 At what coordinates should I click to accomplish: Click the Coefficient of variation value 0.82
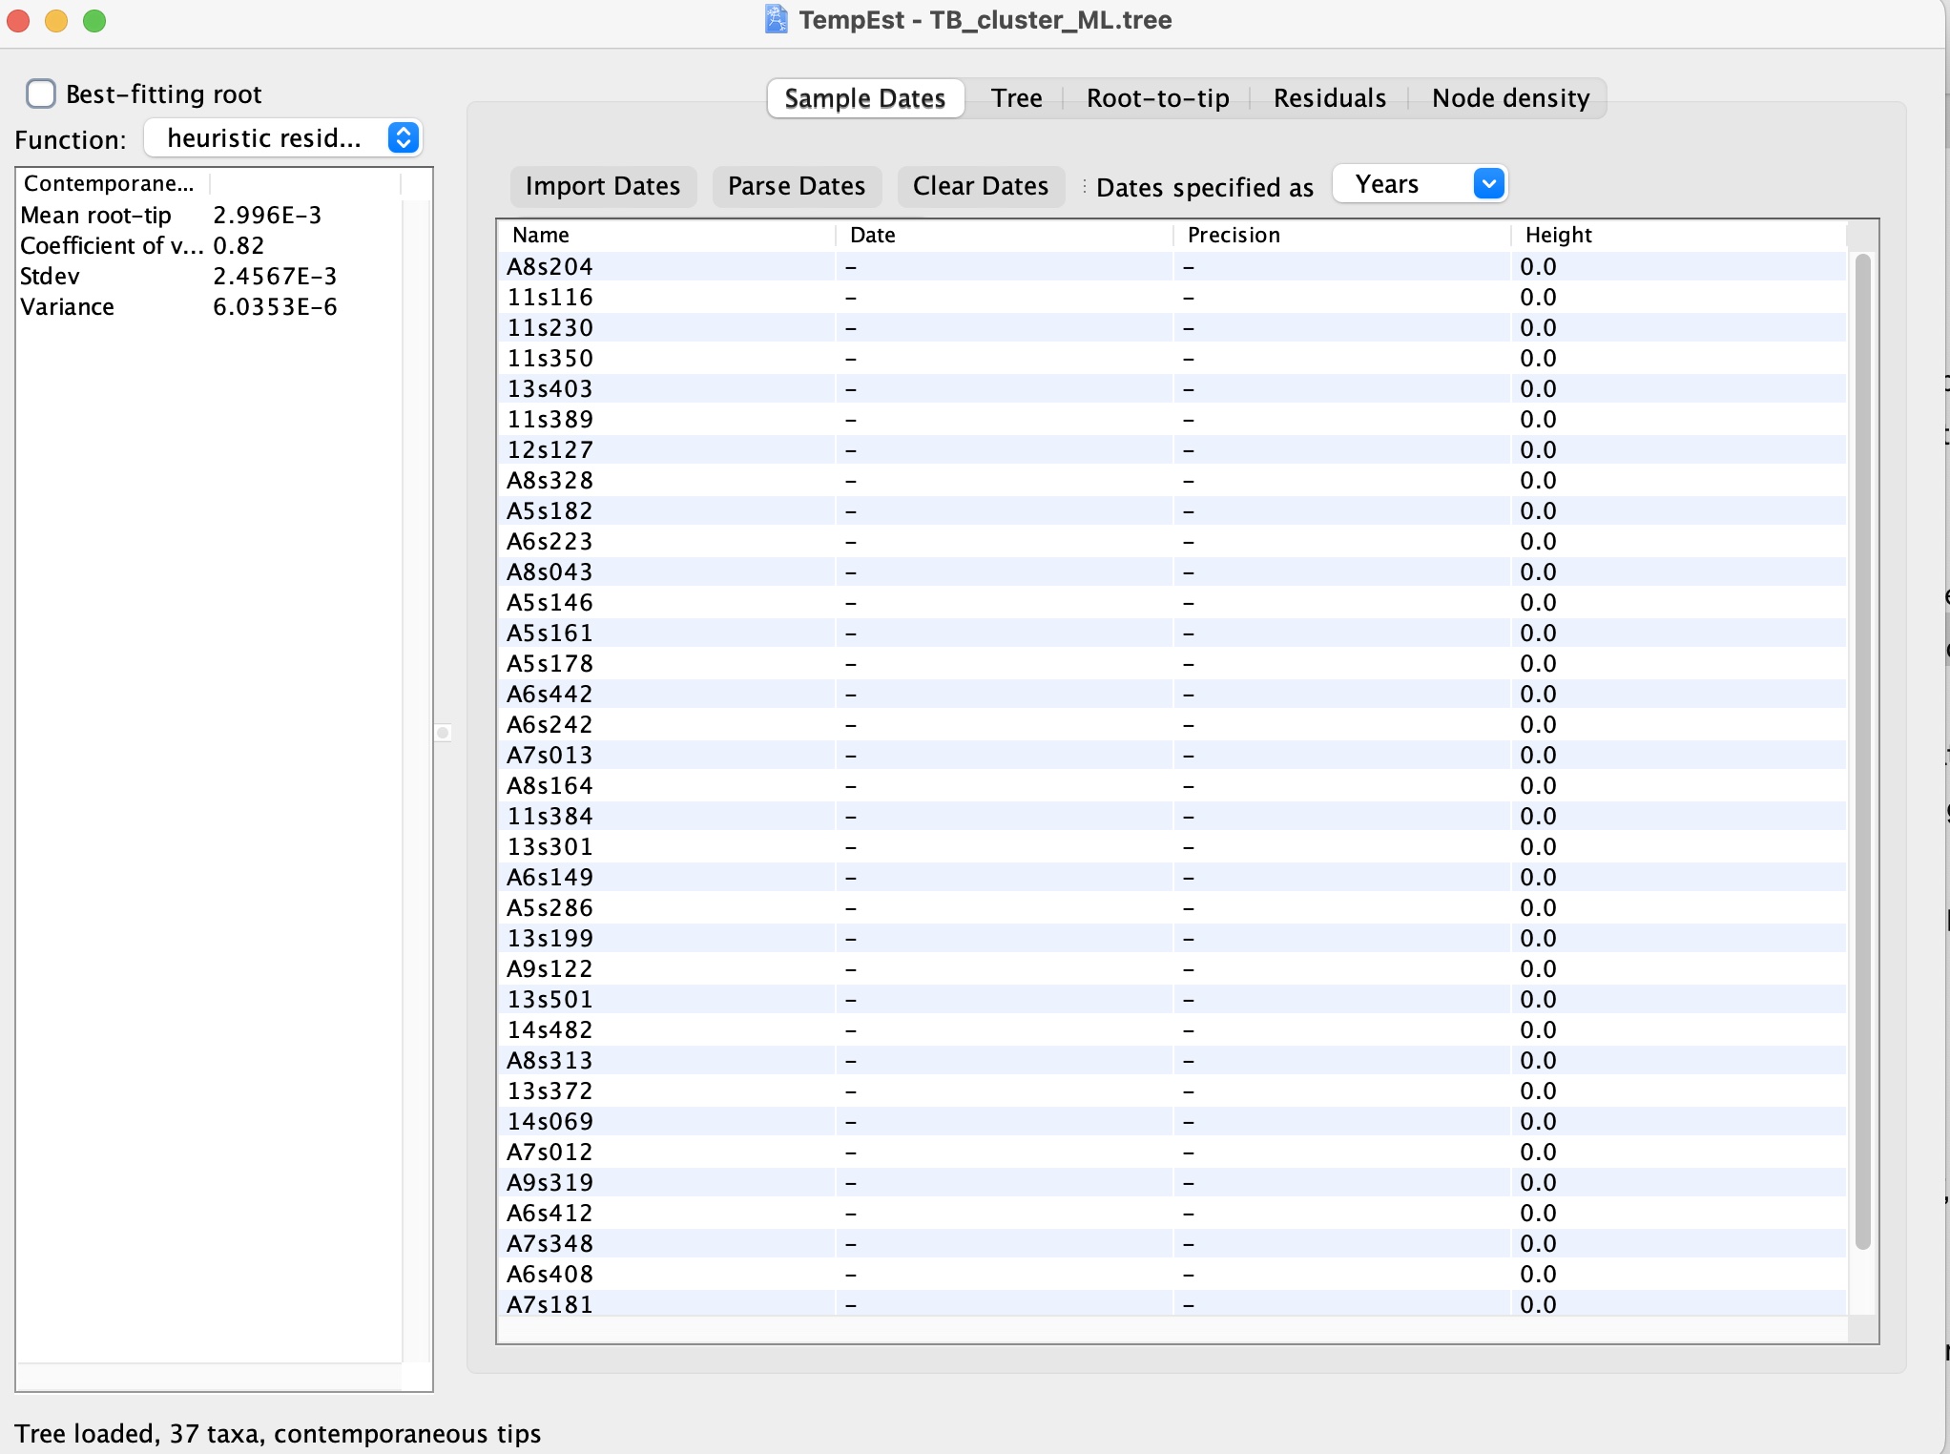239,246
